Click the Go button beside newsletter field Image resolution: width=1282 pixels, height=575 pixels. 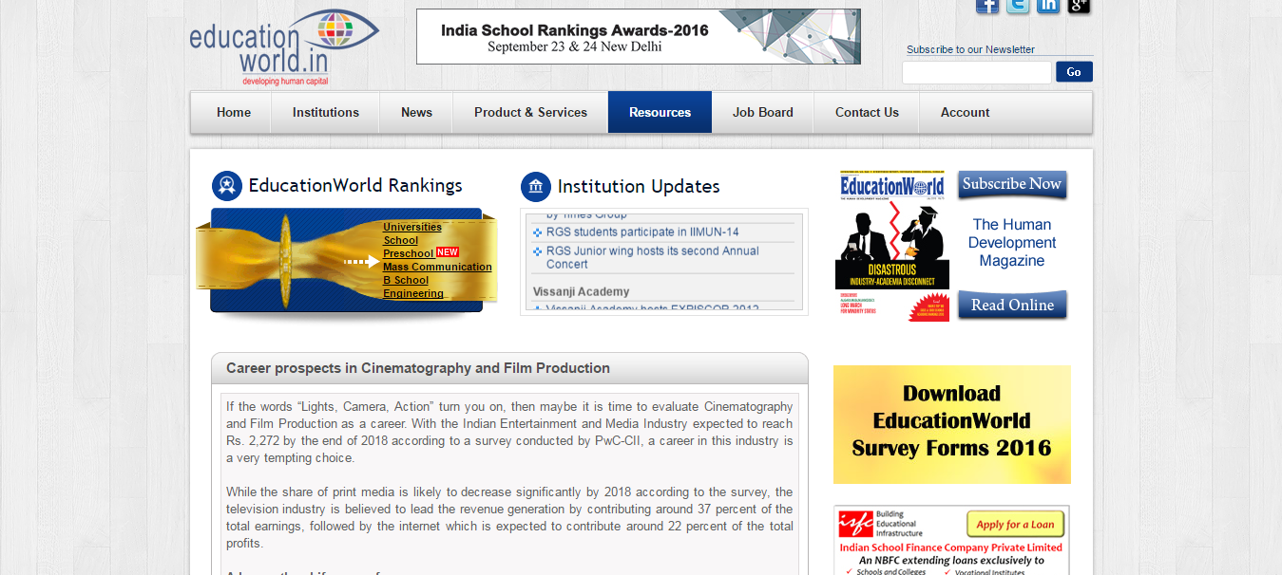(1074, 72)
